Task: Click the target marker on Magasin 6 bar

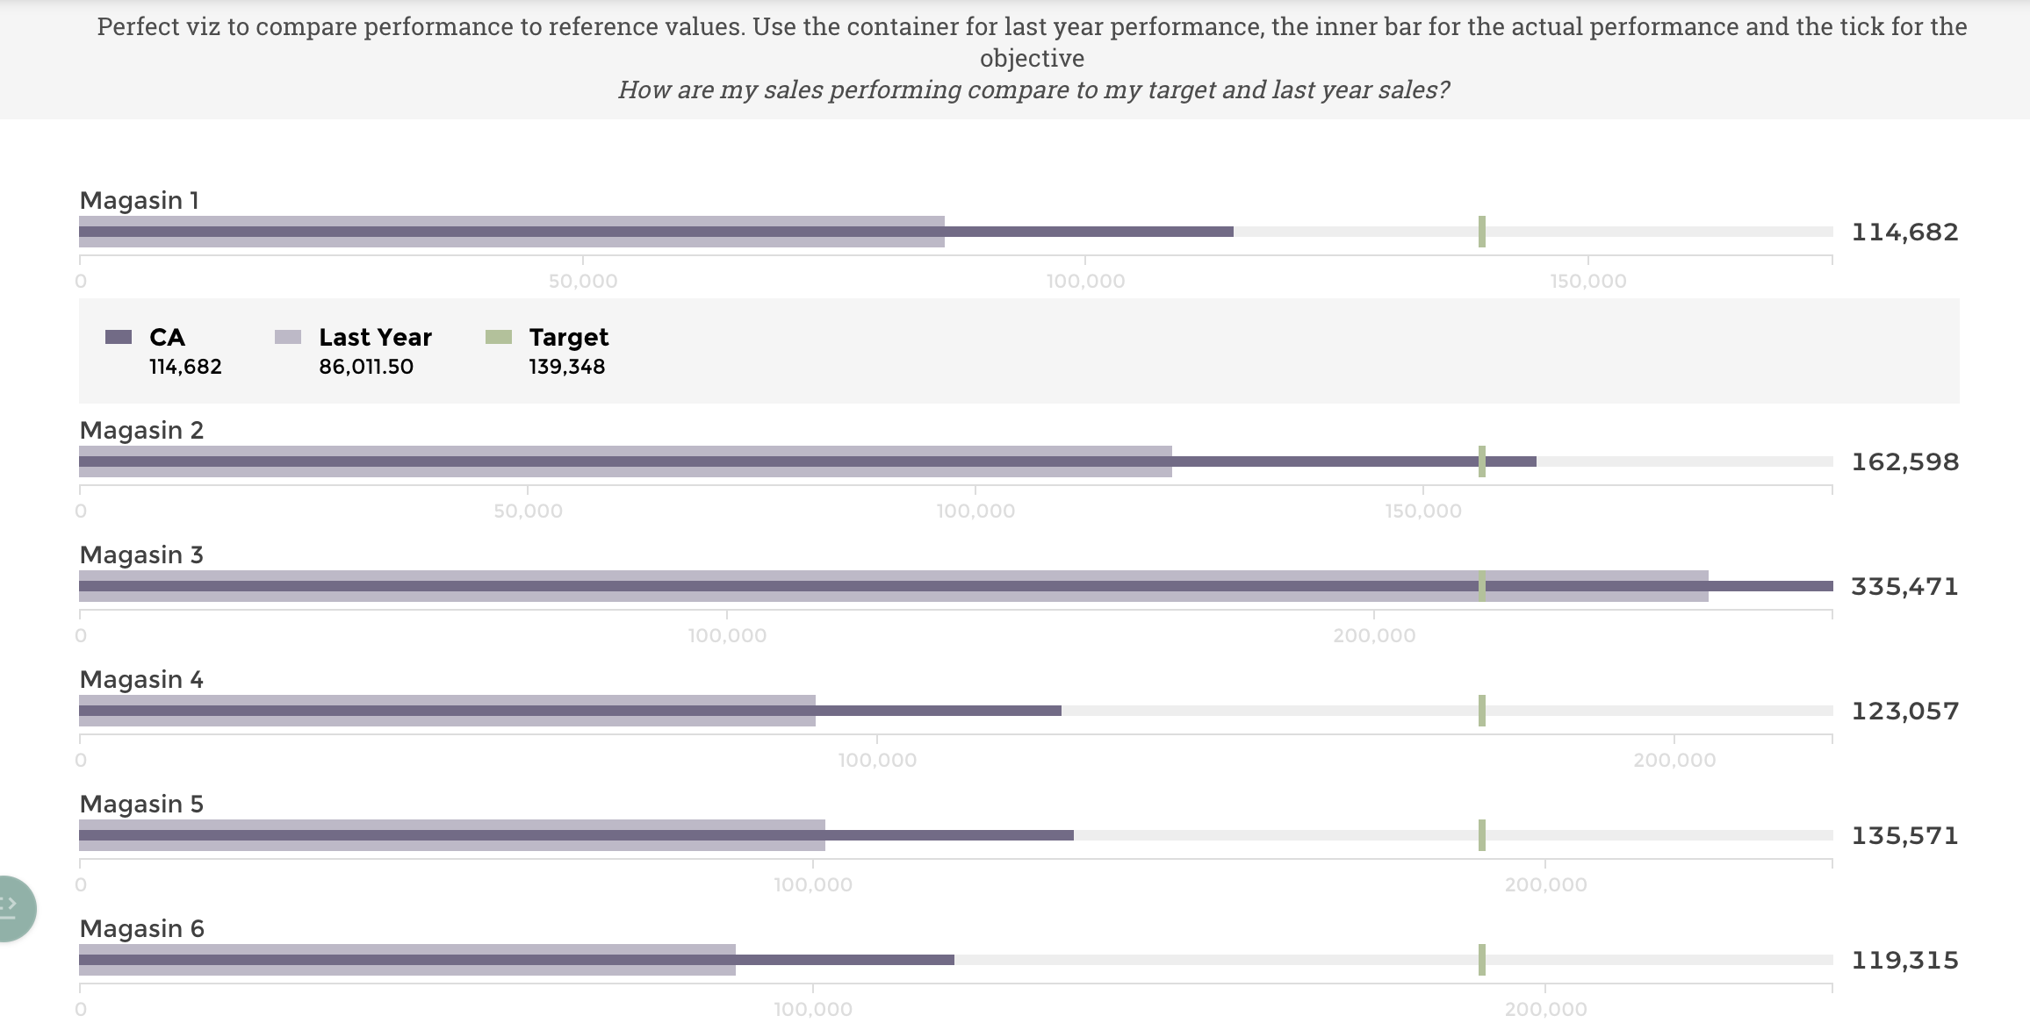Action: [x=1482, y=960]
